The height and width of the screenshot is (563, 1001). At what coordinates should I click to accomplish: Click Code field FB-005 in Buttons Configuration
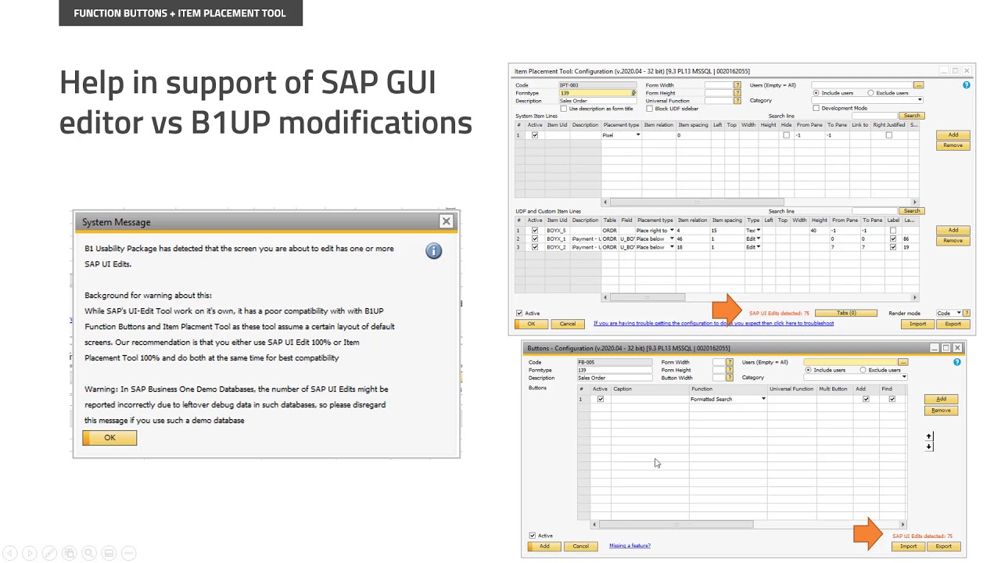(x=615, y=362)
